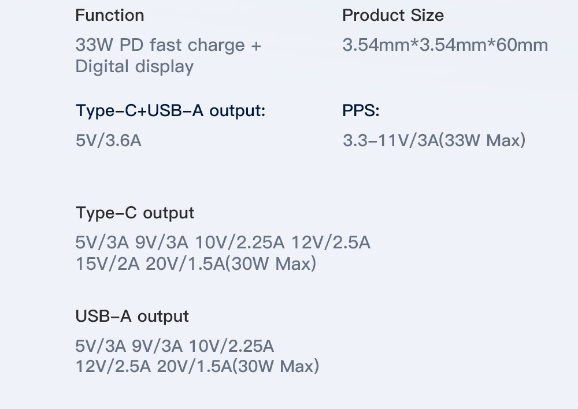Click the Function heading
The height and width of the screenshot is (409, 578).
109,16
